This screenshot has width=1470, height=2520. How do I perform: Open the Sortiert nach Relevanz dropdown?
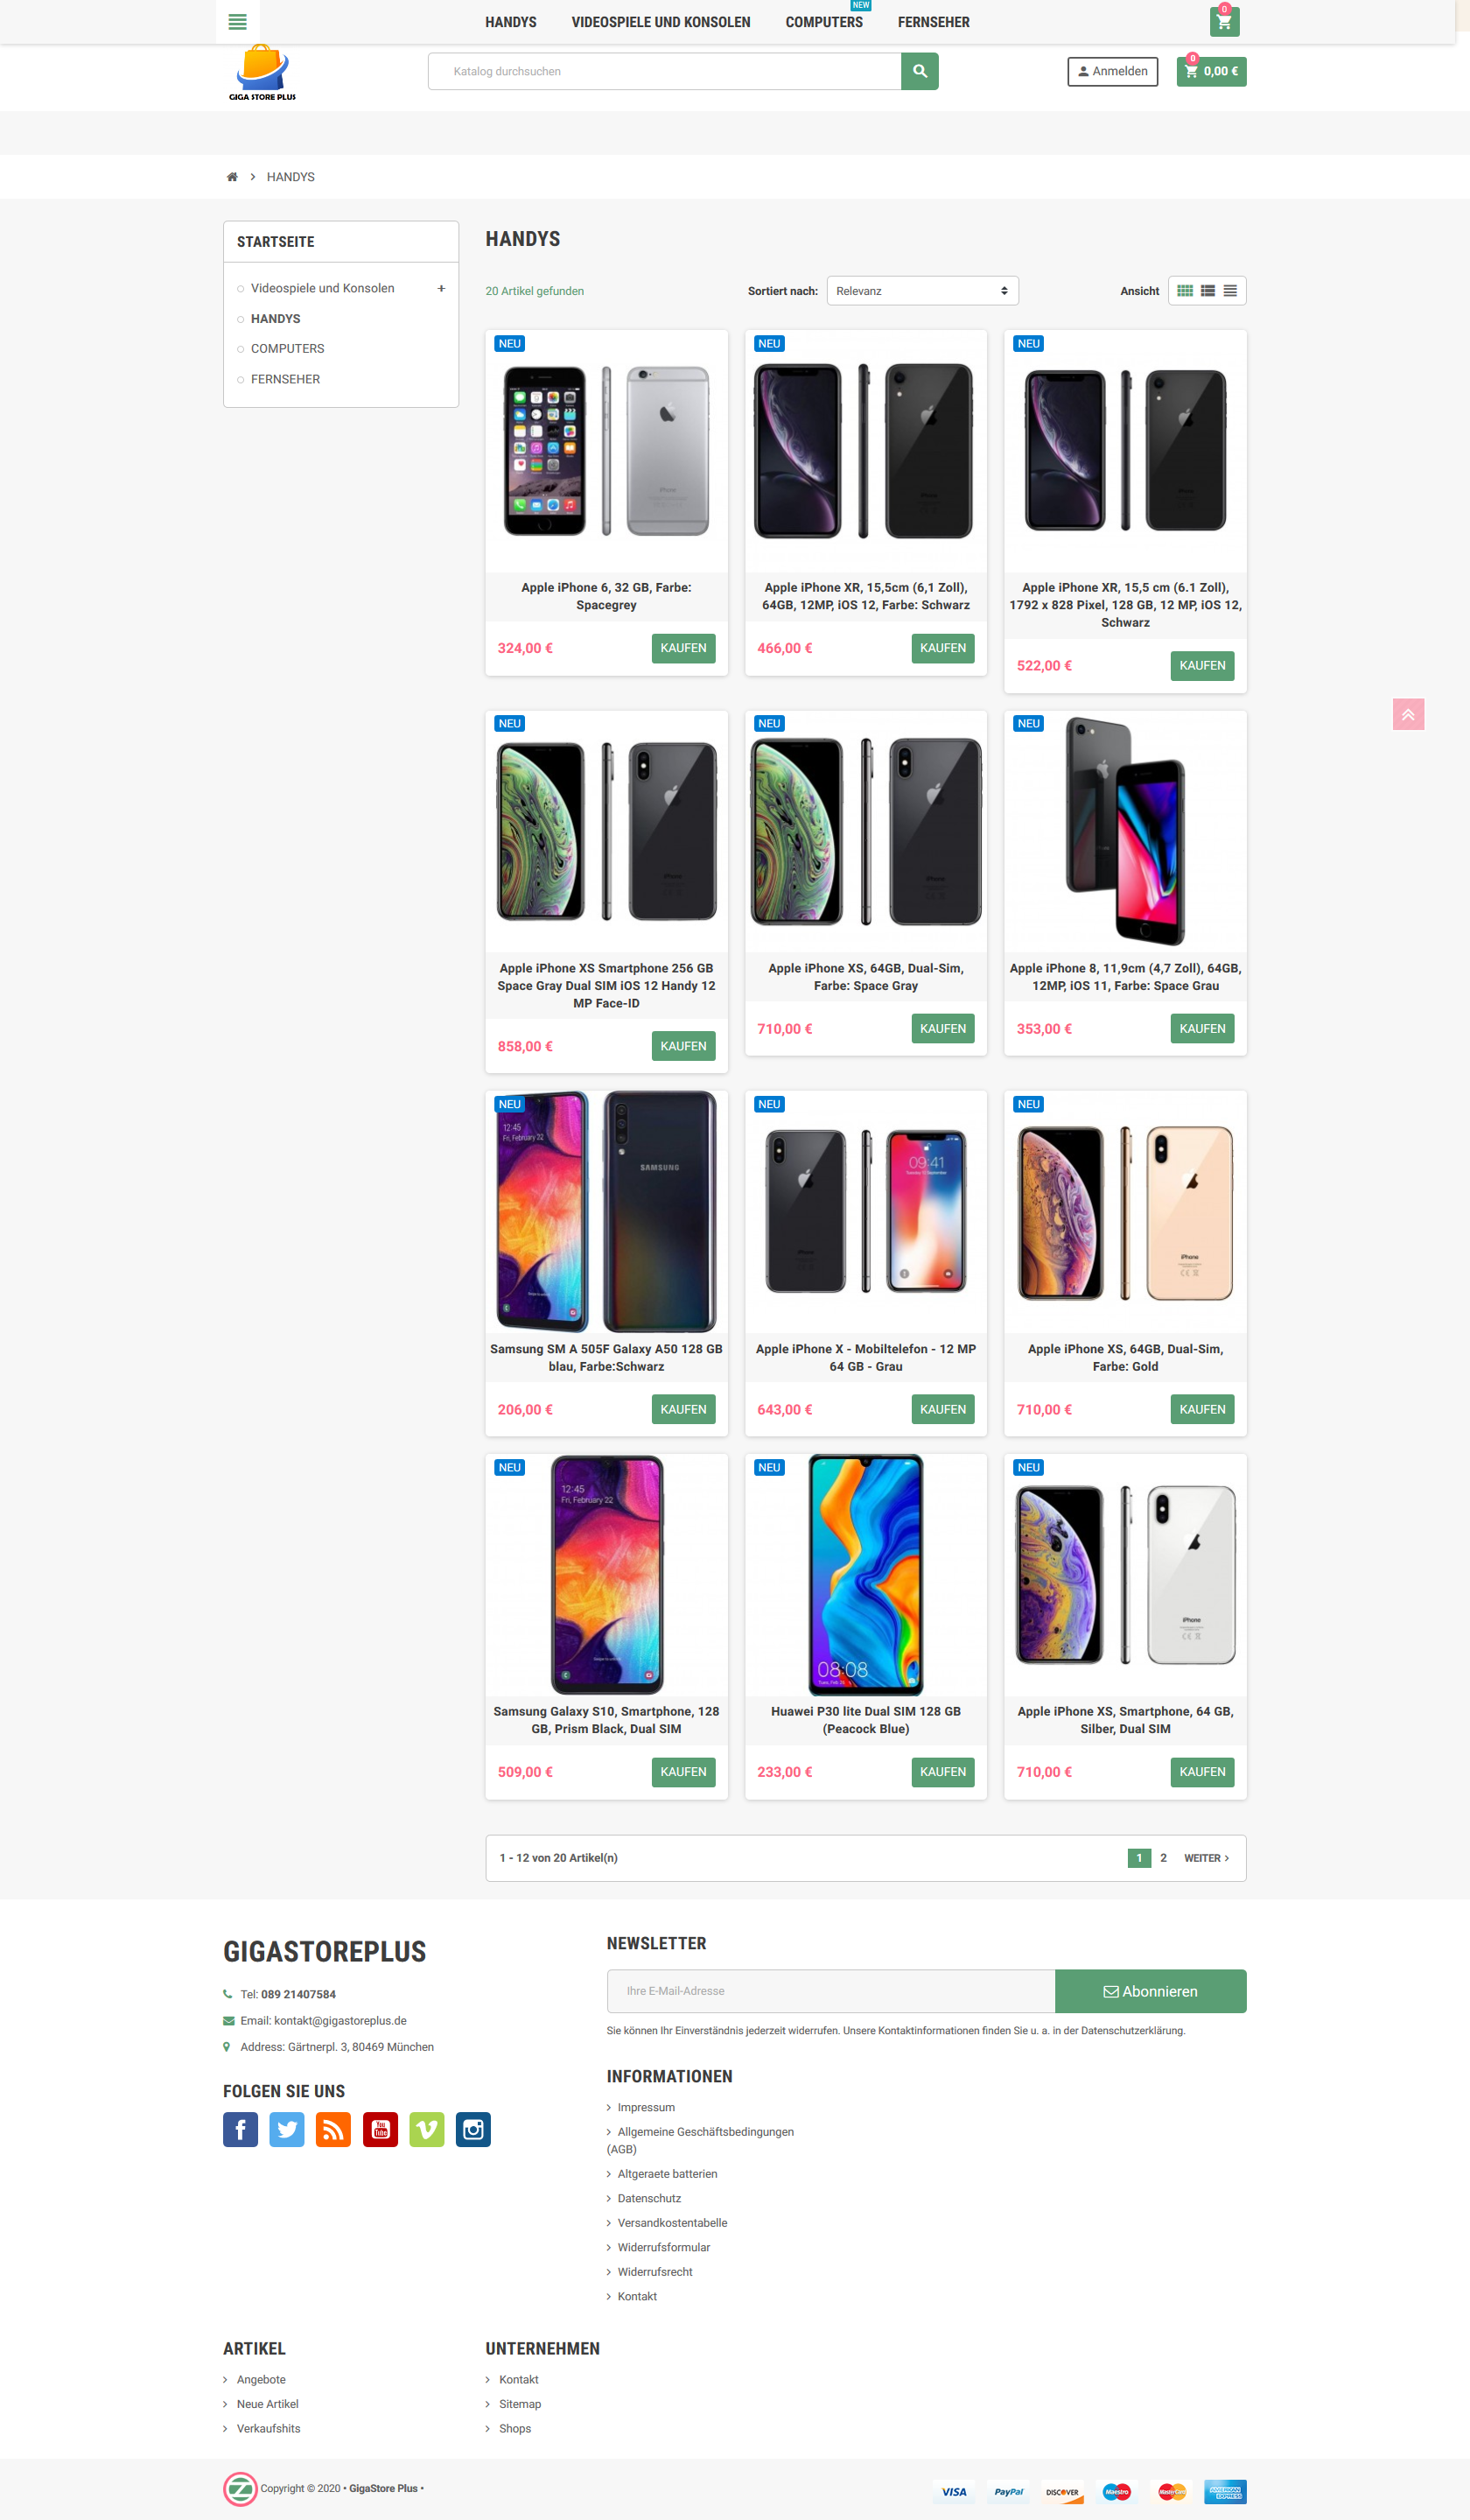(x=922, y=291)
